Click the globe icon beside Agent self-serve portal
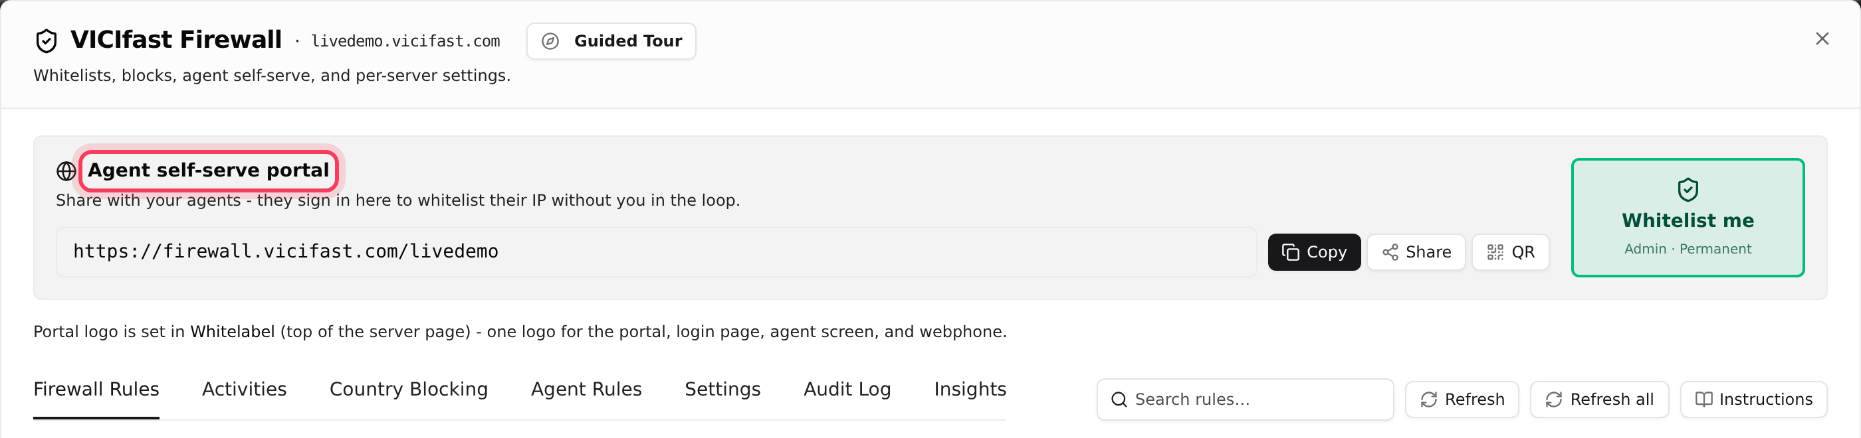Image resolution: width=1861 pixels, height=438 pixels. pos(66,171)
